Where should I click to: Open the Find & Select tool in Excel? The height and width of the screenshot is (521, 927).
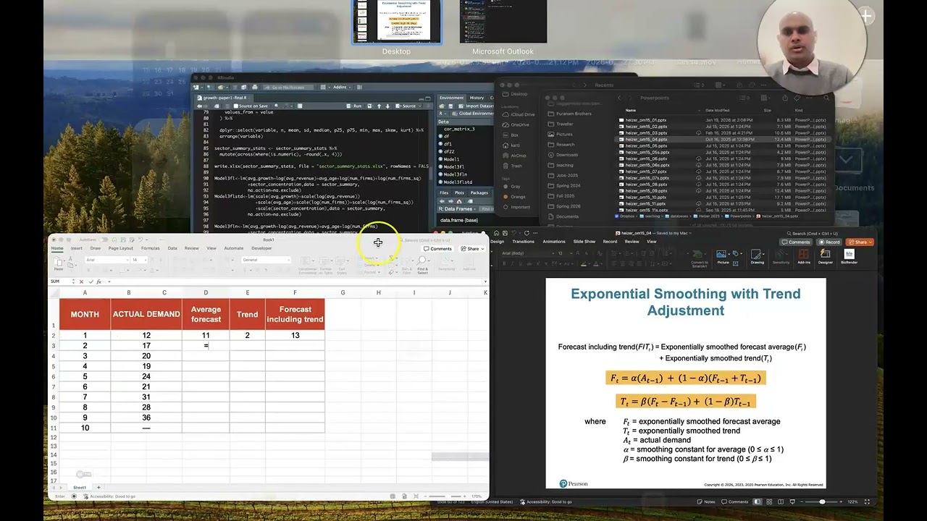tap(422, 265)
